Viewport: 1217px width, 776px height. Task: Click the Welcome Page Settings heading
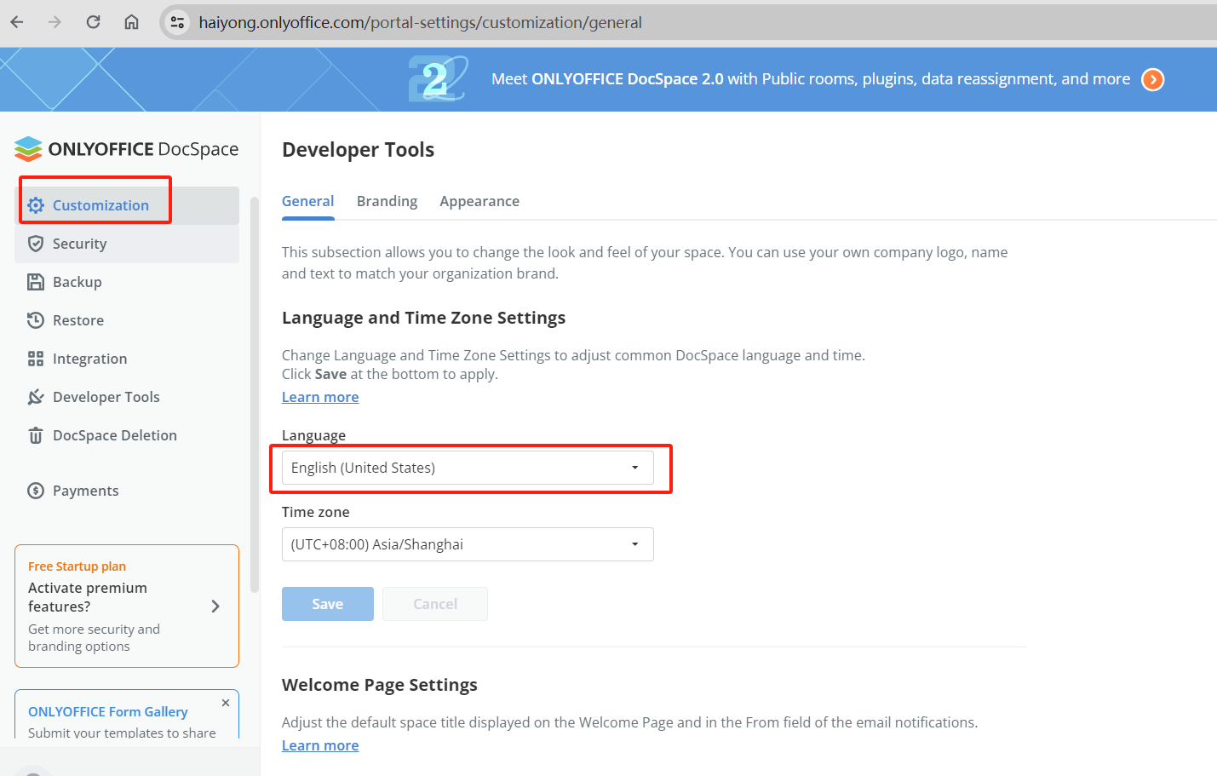(x=380, y=685)
